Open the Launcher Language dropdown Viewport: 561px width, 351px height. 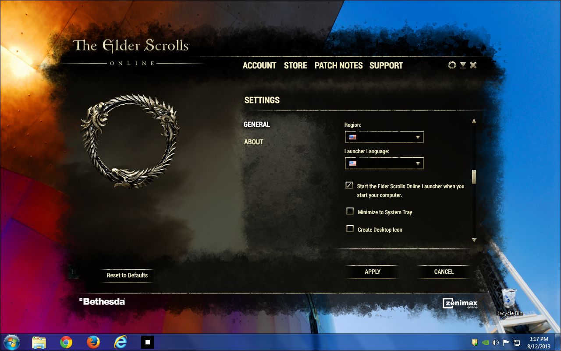pos(384,164)
